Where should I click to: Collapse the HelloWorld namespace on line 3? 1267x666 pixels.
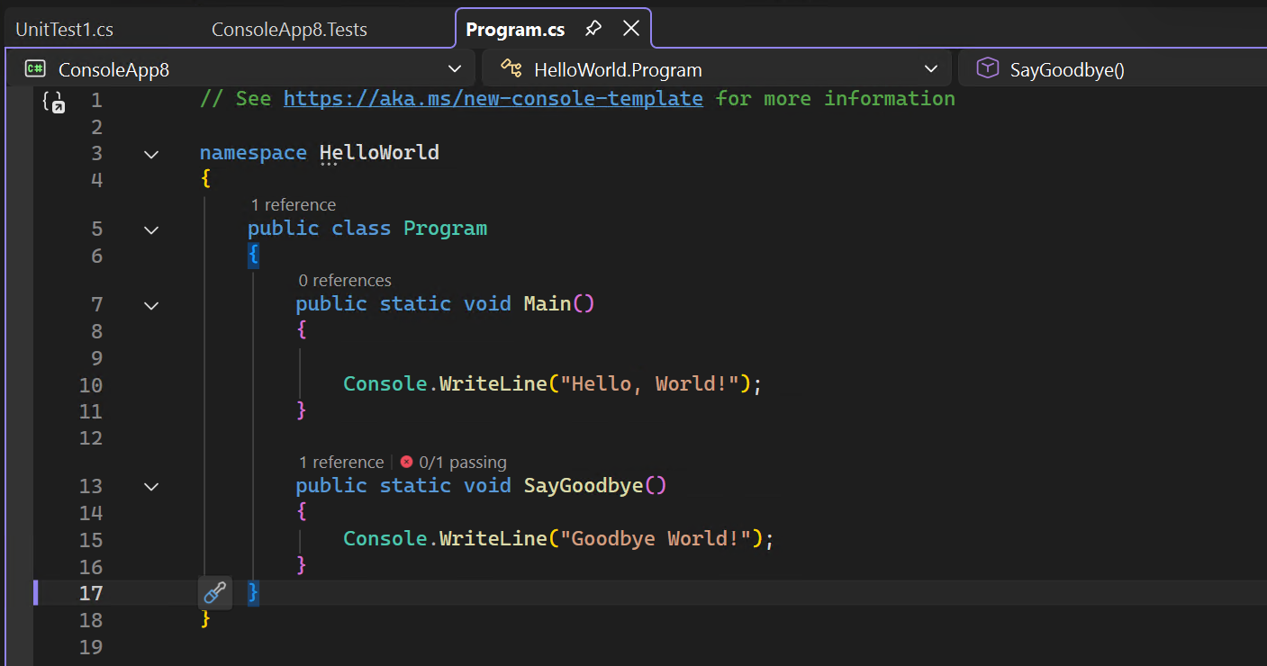pos(151,154)
